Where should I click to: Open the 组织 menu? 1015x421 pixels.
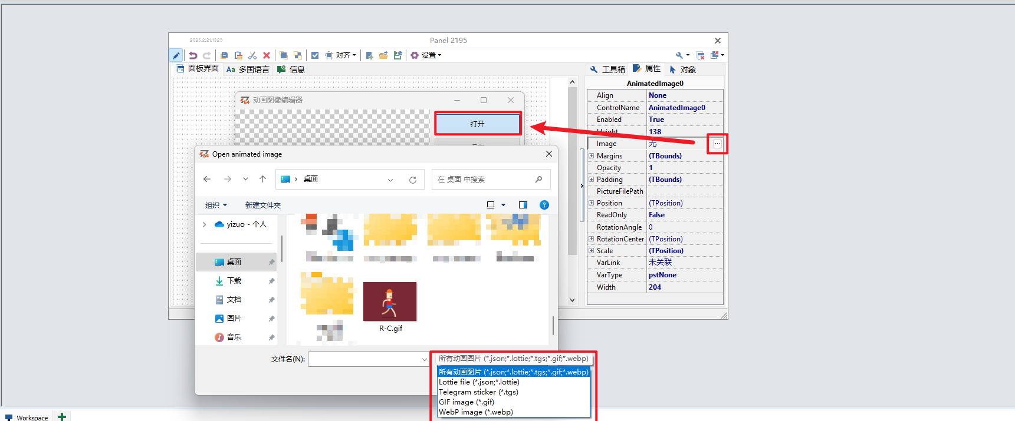click(216, 205)
